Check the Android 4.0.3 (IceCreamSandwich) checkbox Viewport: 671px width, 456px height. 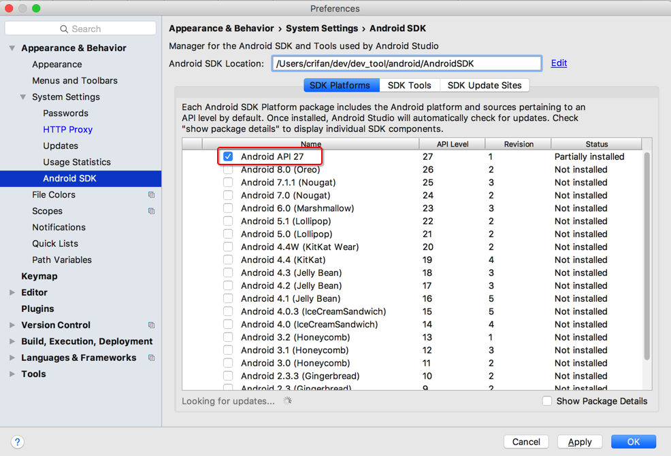[228, 311]
